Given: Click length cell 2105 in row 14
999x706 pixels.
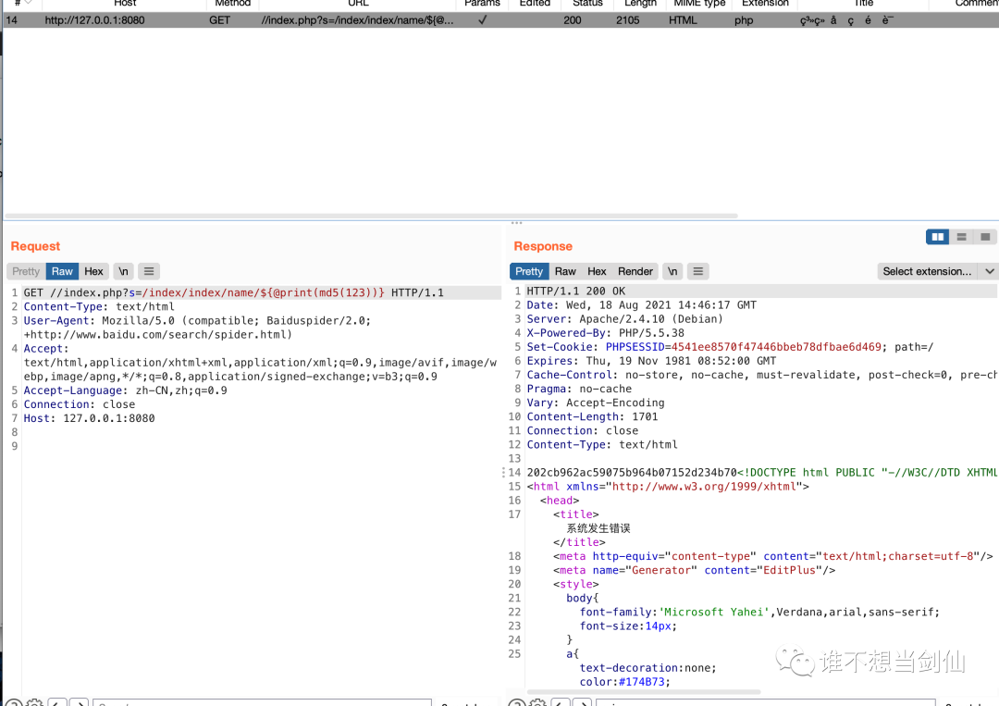Looking at the screenshot, I should point(627,20).
